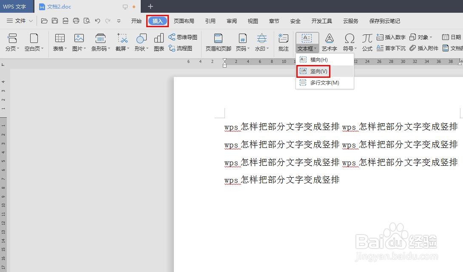Expand quick access toolbar customize arrow

[119, 21]
